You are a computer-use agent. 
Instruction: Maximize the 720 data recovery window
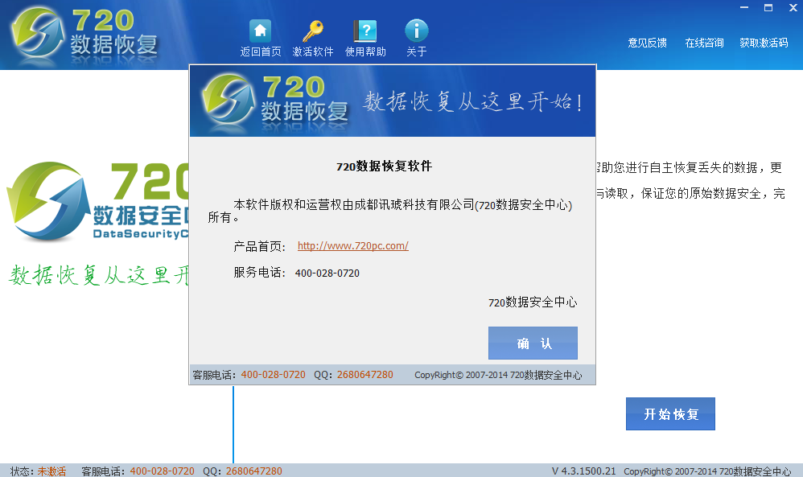click(768, 8)
